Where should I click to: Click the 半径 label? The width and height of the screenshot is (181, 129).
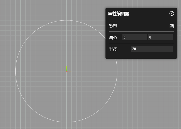113,49
